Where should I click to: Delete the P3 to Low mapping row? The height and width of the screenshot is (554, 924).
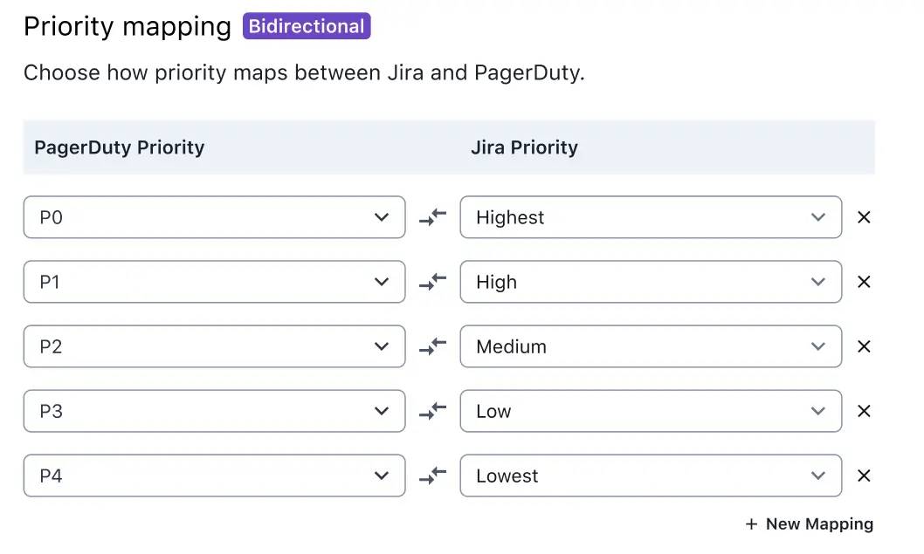[x=864, y=411]
